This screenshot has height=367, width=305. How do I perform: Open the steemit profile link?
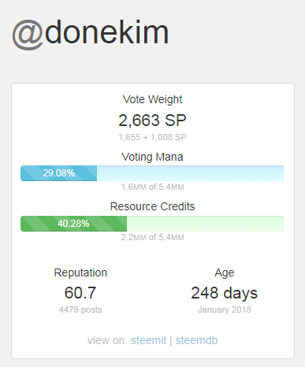pos(148,340)
